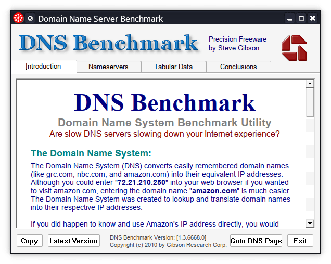The image size is (331, 264).
Task: Check for the Latest Version
Action: pyautogui.click(x=74, y=241)
